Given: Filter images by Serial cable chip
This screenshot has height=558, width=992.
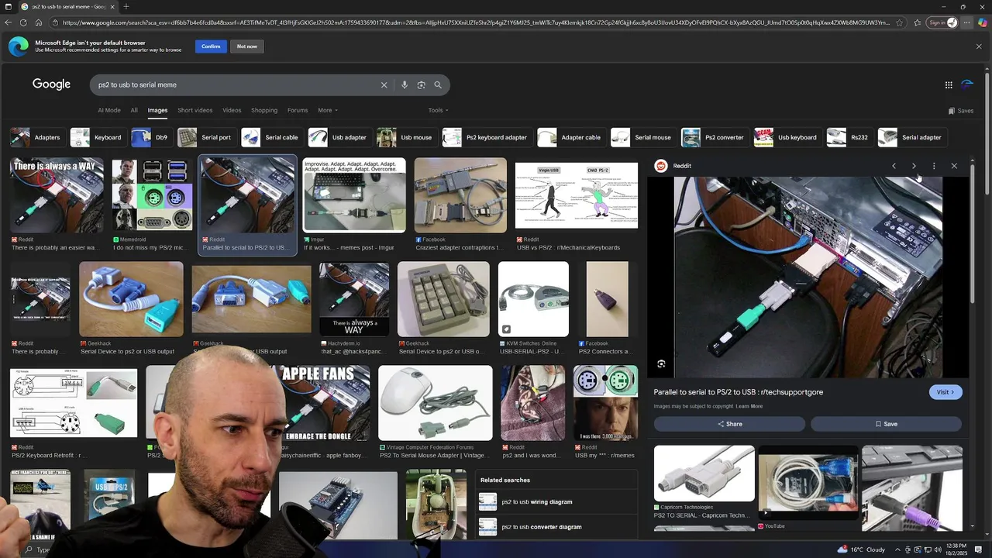Looking at the screenshot, I should (270, 138).
